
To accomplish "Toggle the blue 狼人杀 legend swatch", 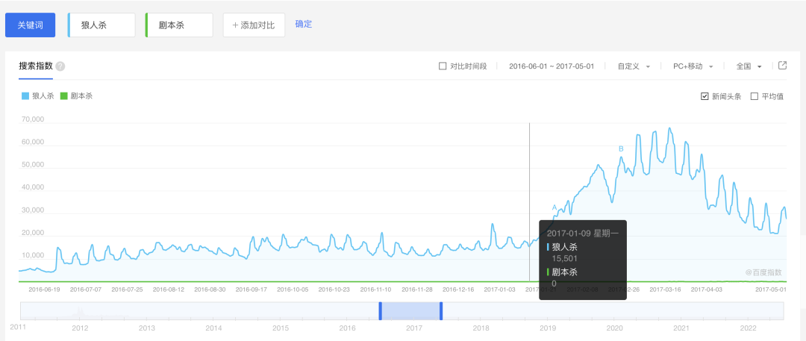I will pyautogui.click(x=25, y=96).
